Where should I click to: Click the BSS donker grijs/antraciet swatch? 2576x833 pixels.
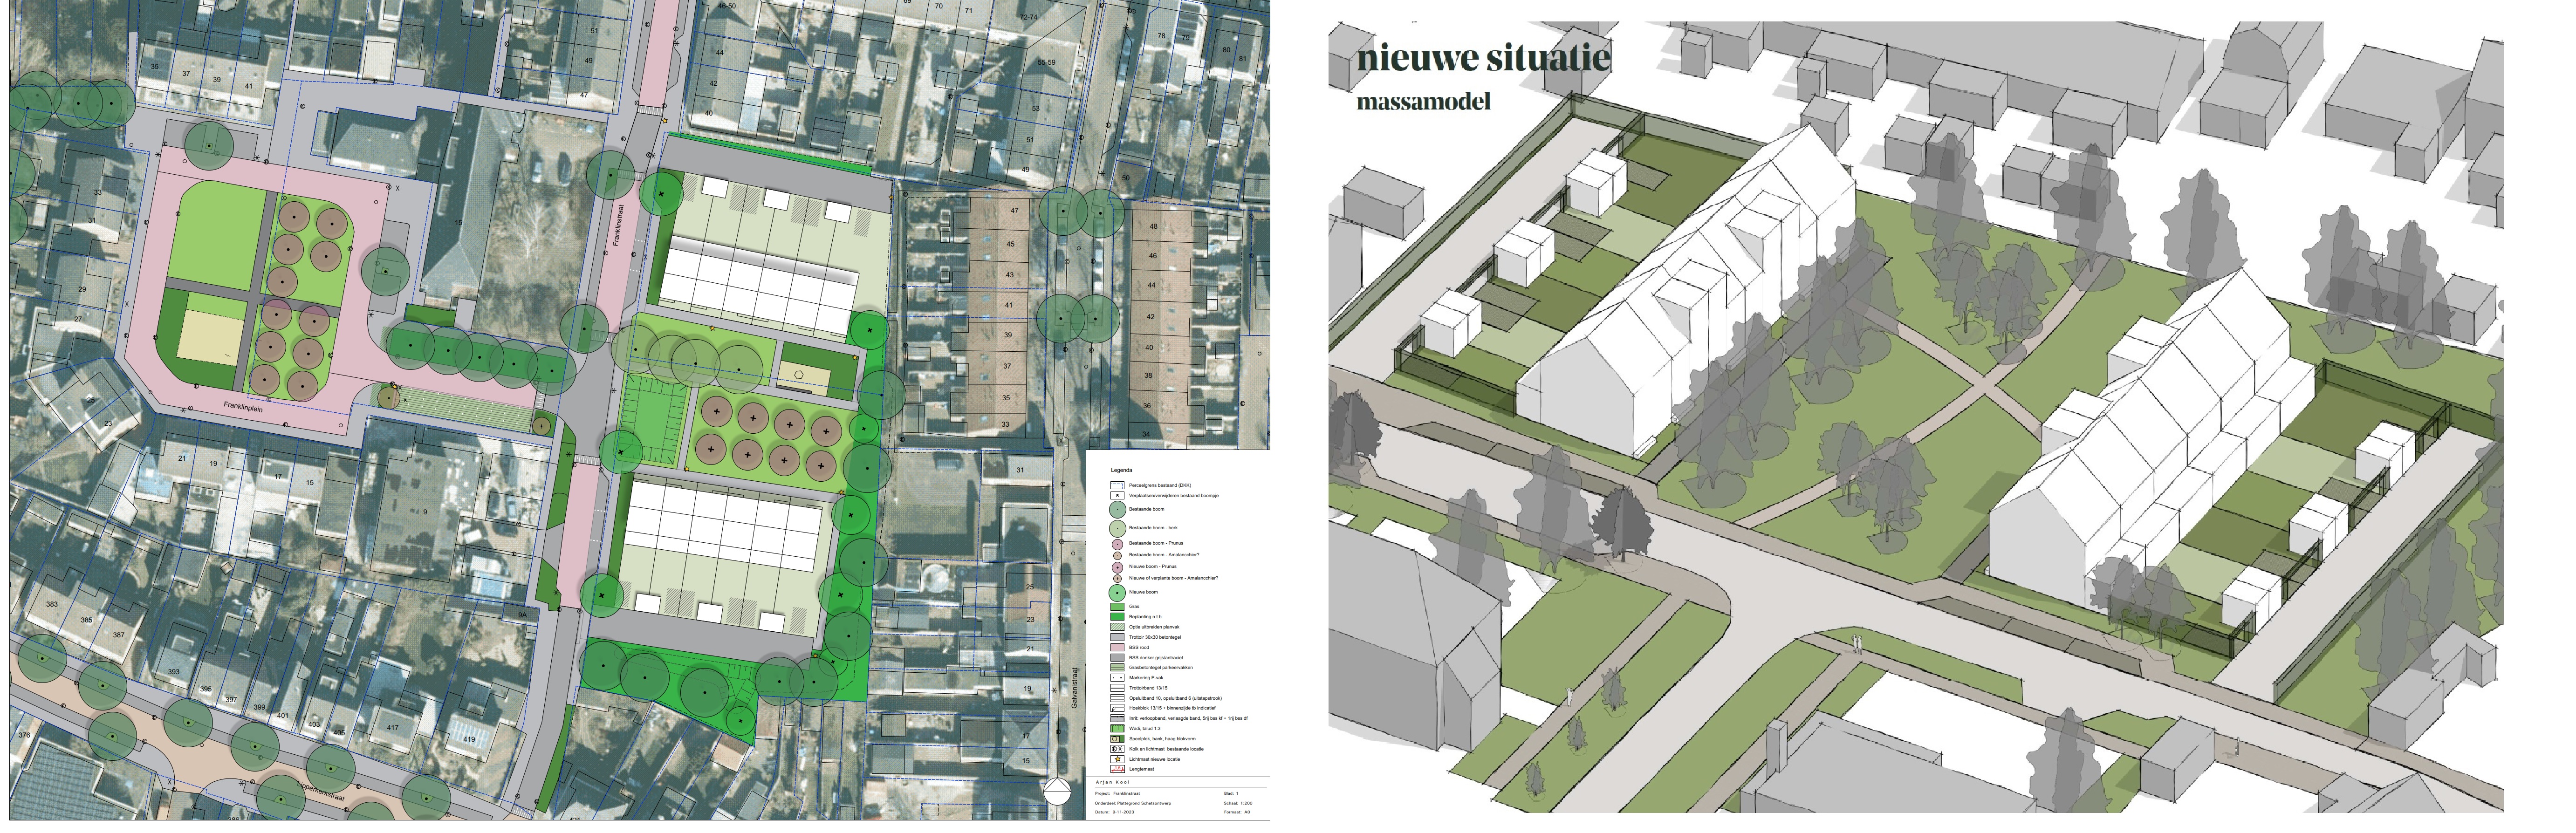tap(1118, 658)
